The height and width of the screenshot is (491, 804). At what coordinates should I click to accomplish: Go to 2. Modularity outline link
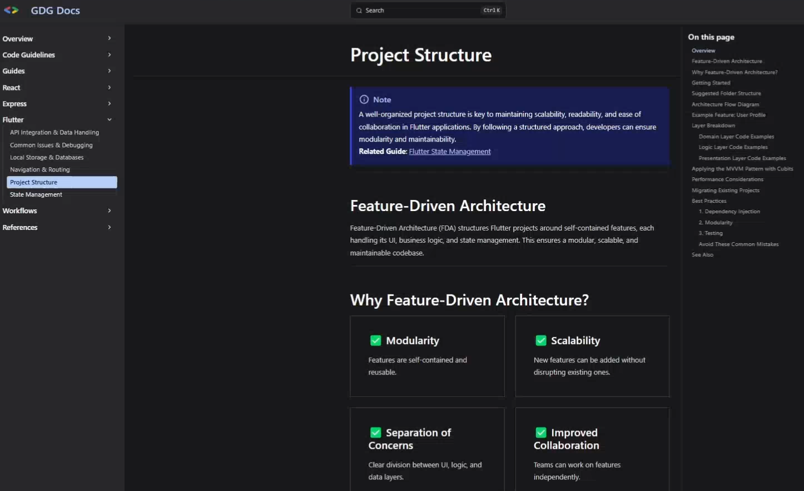(x=716, y=223)
